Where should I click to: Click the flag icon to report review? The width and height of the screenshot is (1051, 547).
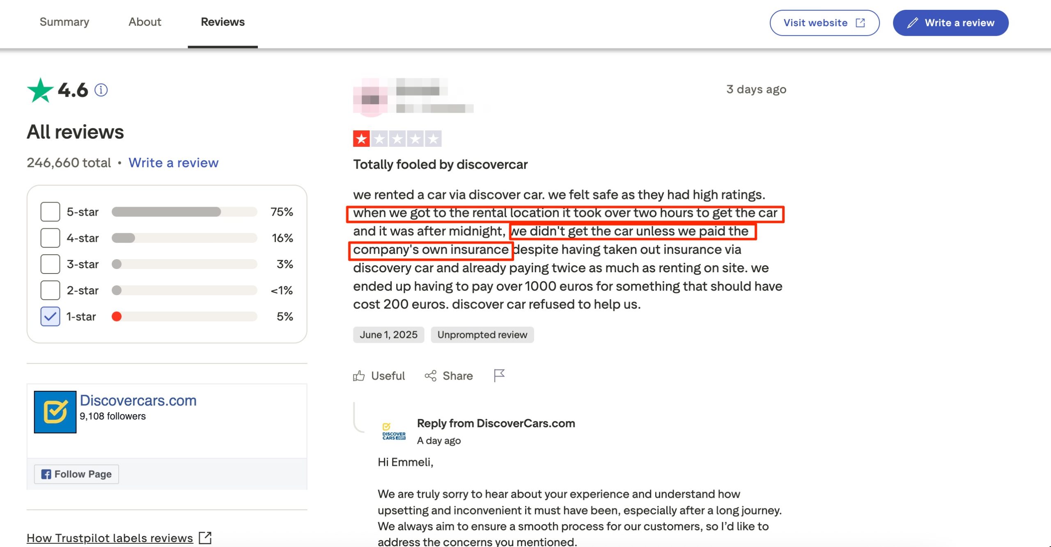(x=499, y=375)
